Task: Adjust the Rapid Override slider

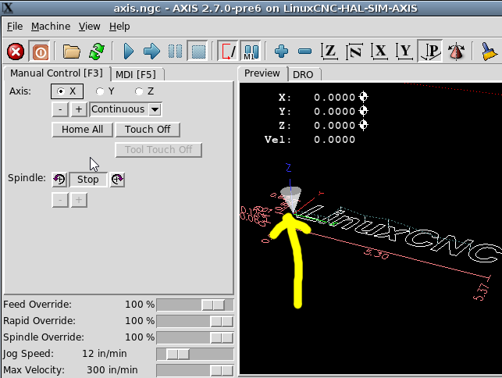Action: [195, 321]
